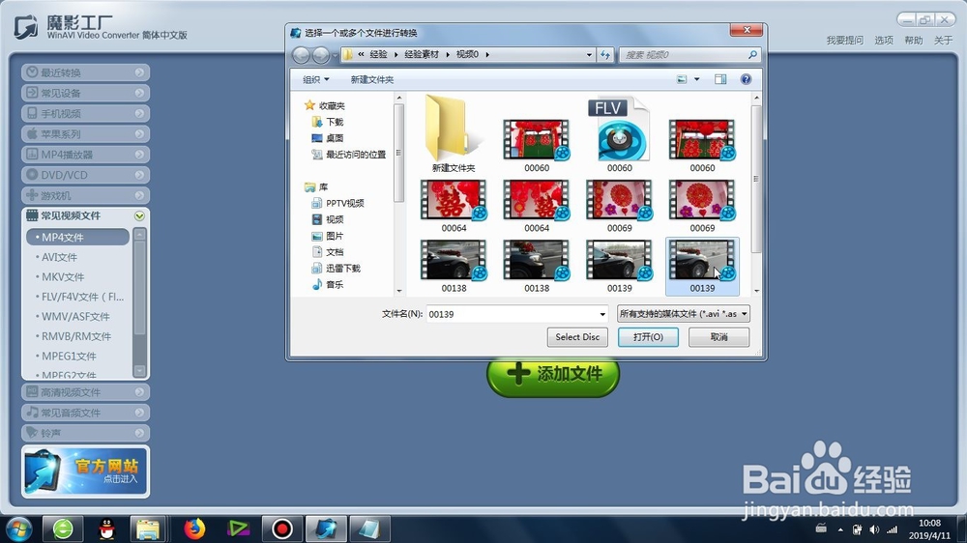
Task: Click the dialog back navigation arrow
Action: pyautogui.click(x=301, y=55)
